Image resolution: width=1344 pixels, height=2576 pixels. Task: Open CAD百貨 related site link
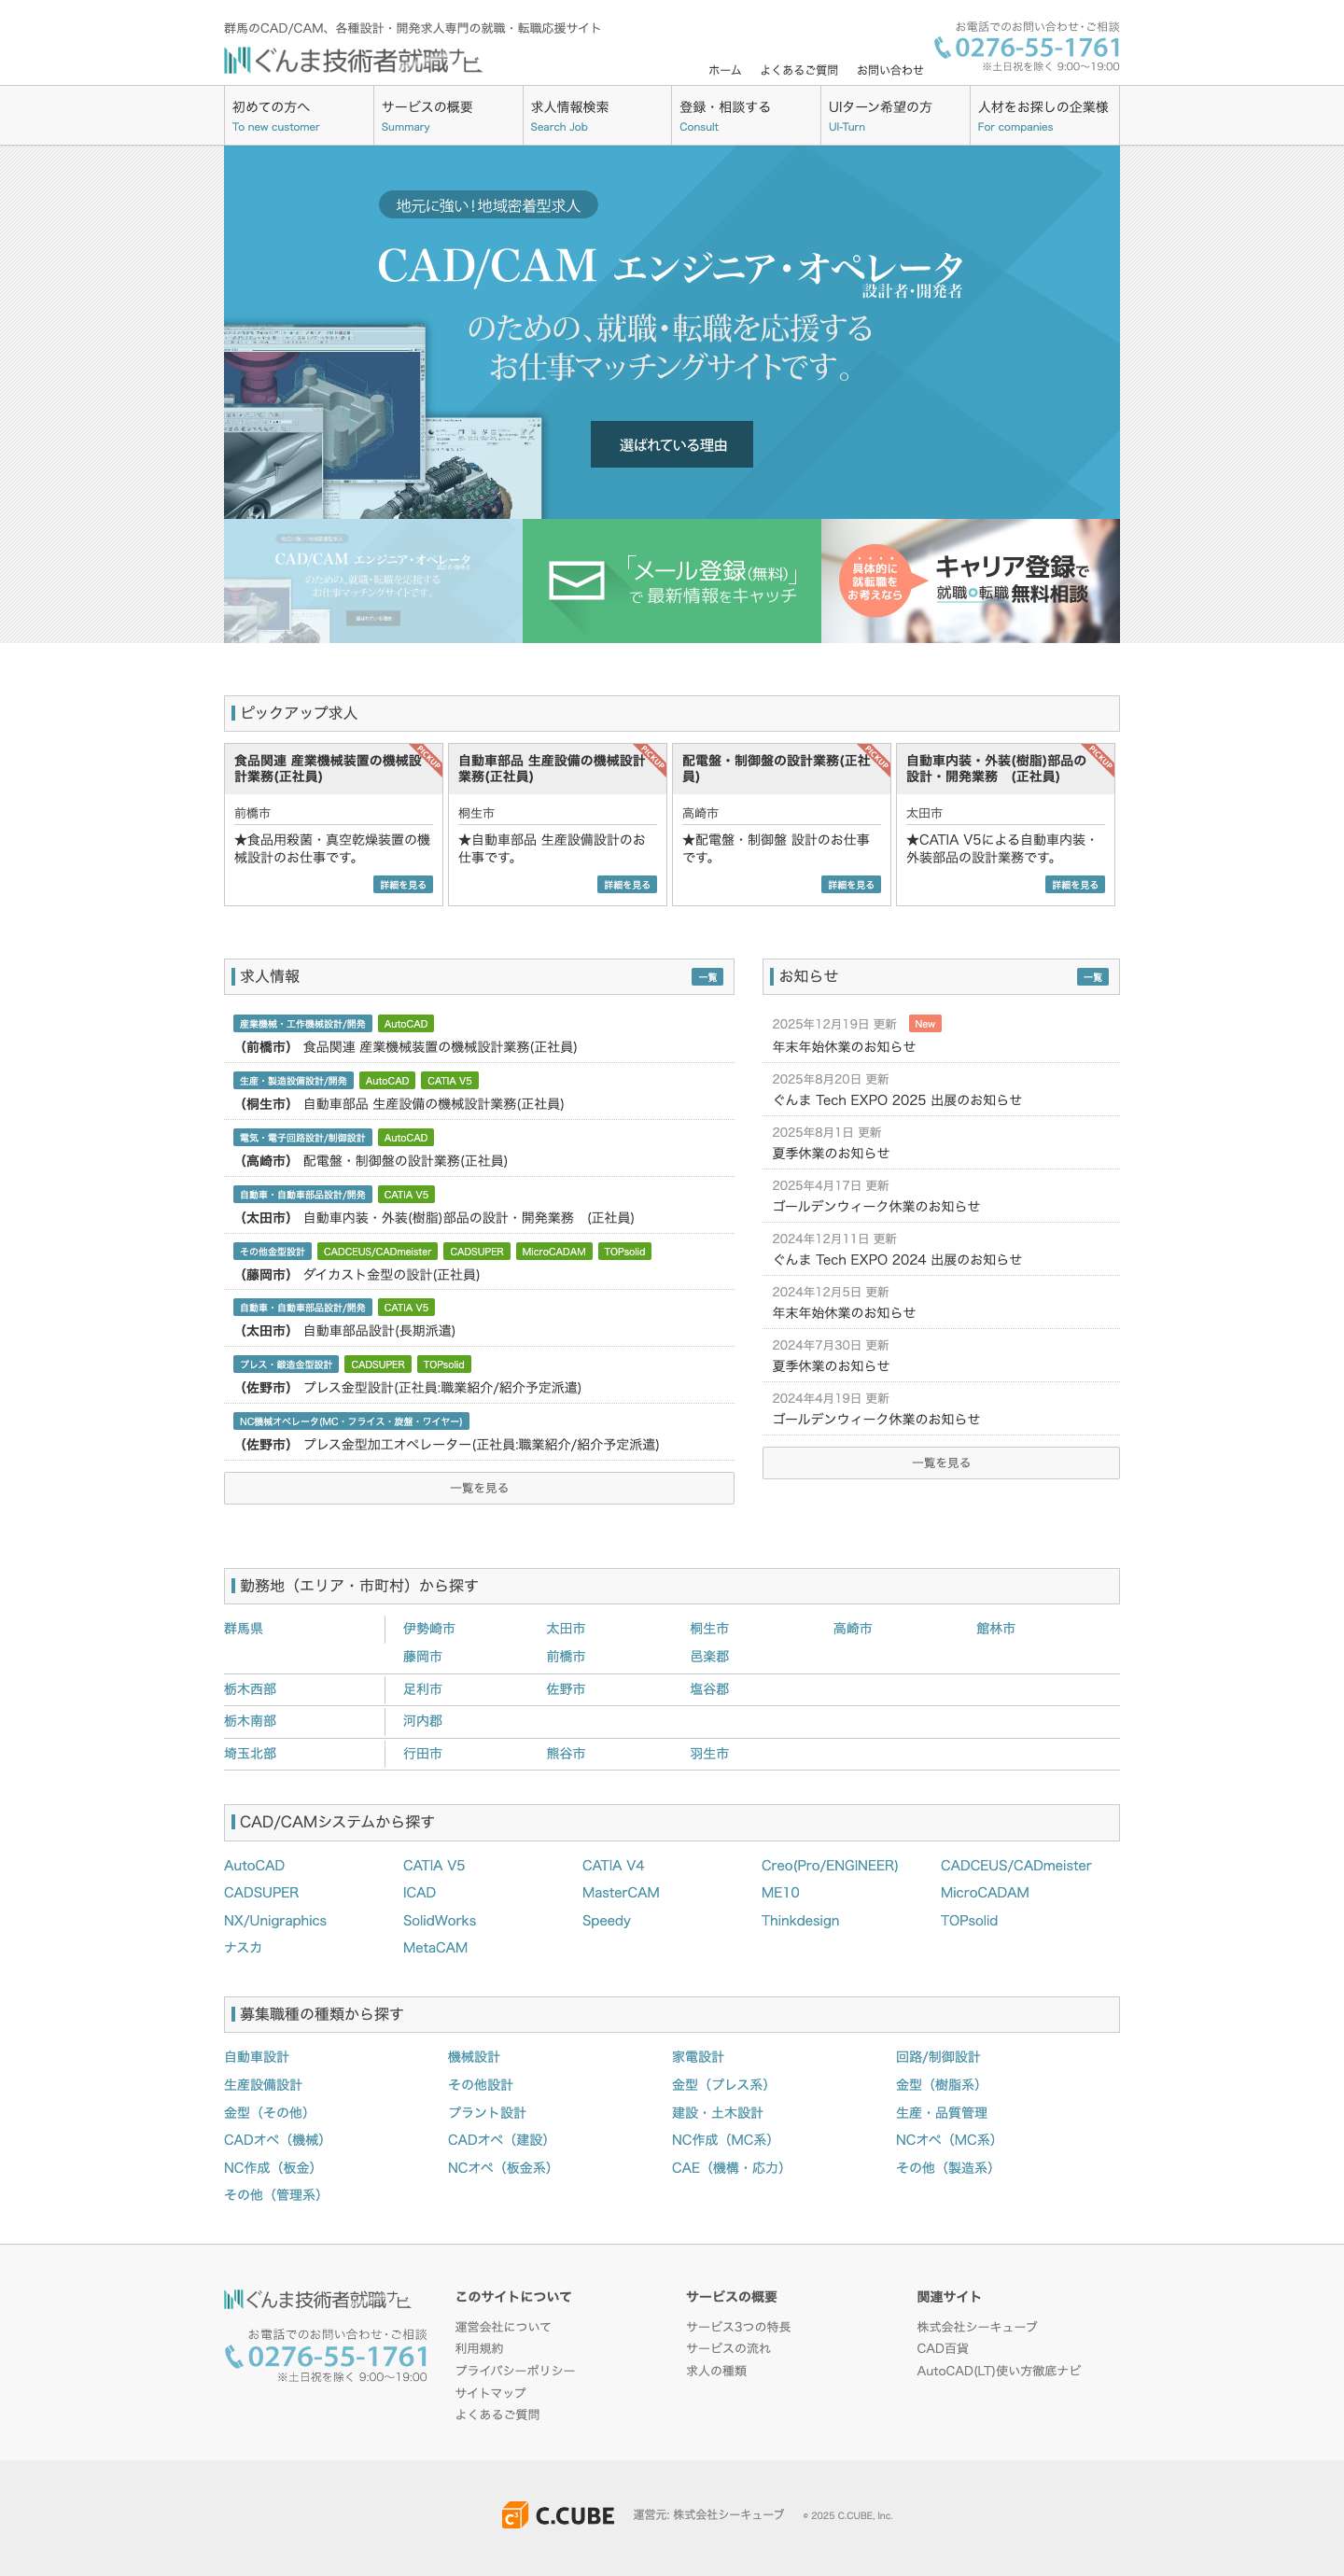coord(942,2349)
